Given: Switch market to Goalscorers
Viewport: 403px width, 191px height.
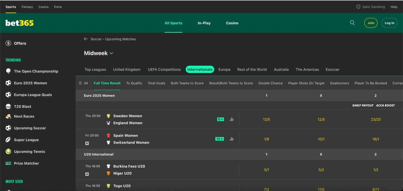Looking at the screenshot, I should (x=340, y=83).
